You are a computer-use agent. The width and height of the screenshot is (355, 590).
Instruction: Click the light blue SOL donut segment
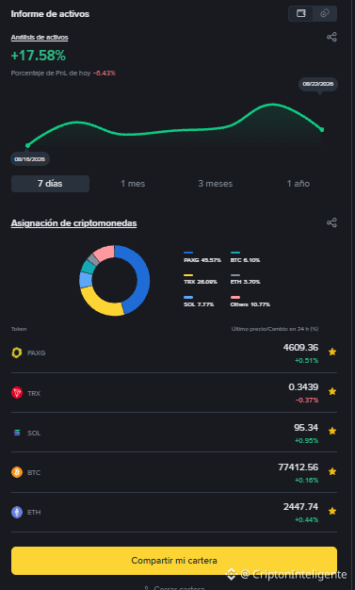(x=86, y=280)
